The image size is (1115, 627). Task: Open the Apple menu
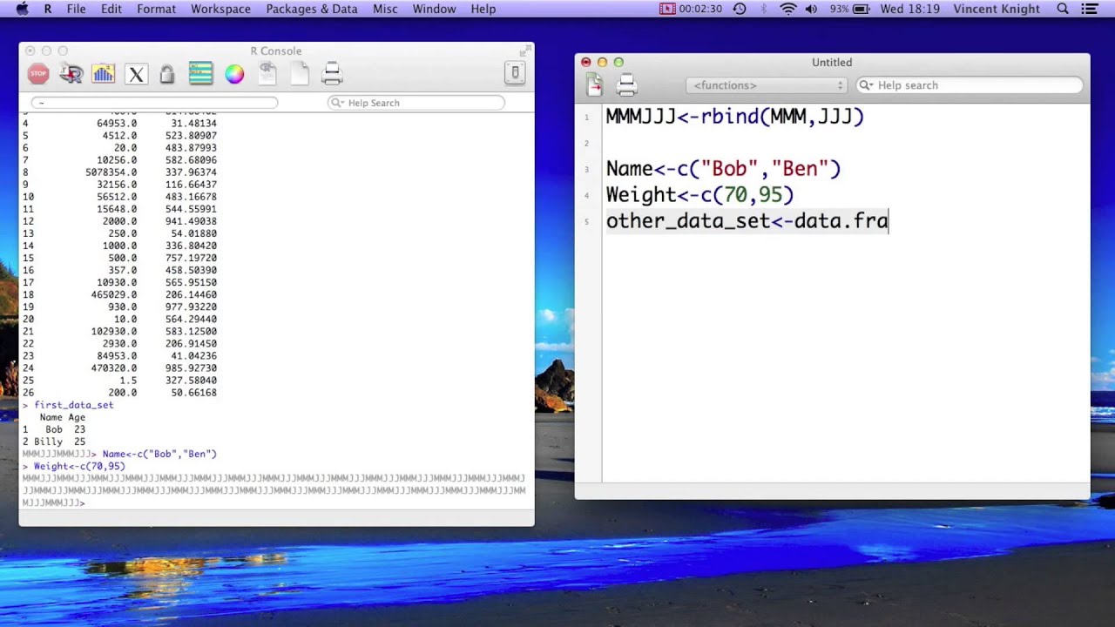pos(22,9)
